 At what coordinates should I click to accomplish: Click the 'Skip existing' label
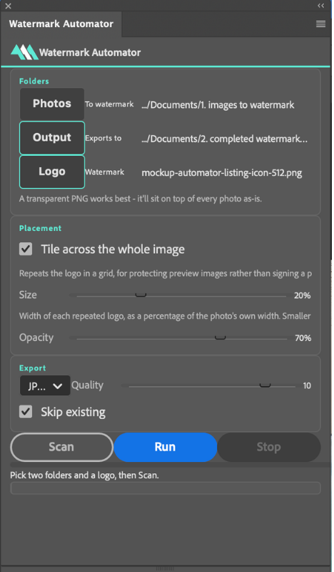(74, 413)
